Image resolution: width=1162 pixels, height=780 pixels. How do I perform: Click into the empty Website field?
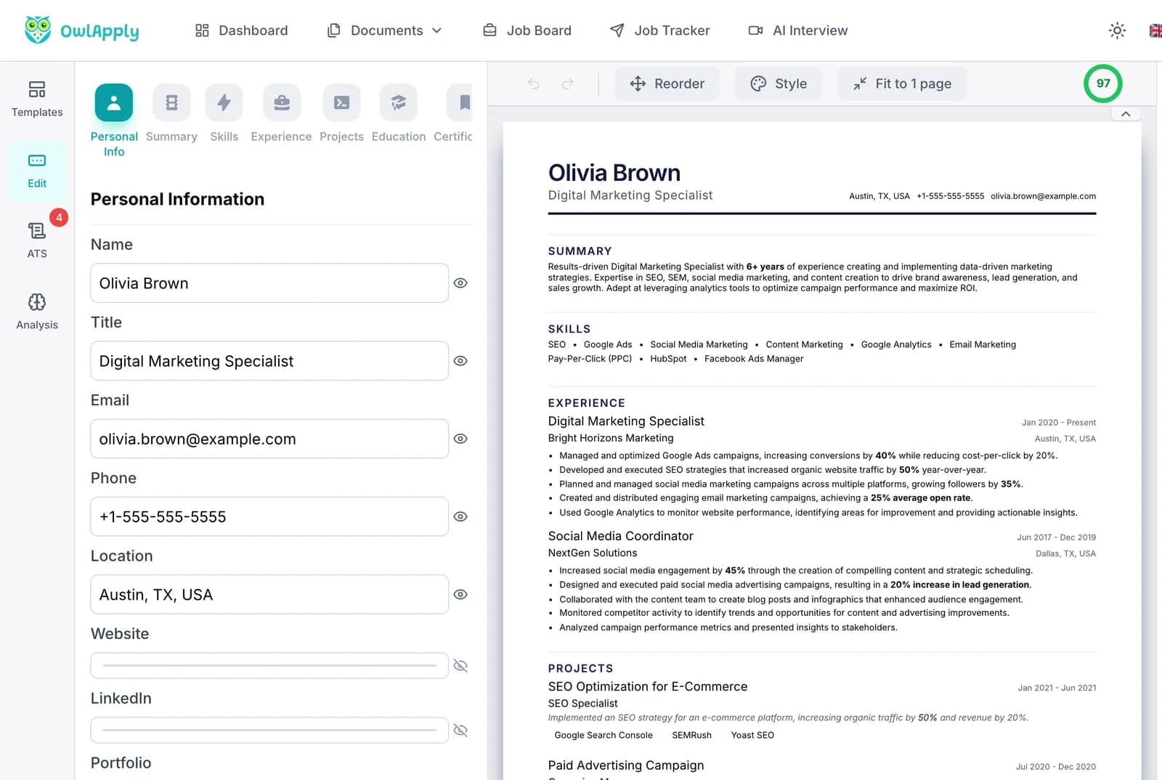point(269,665)
